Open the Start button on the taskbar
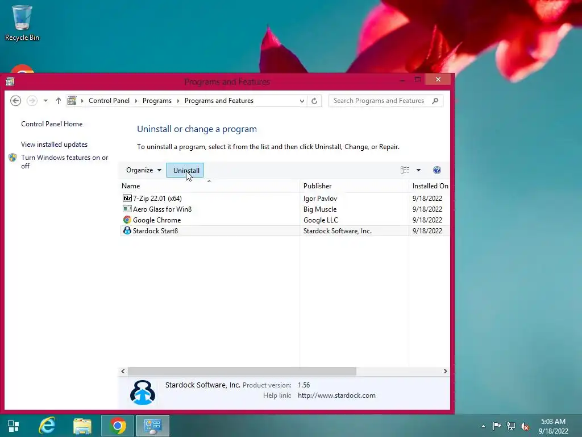Screen dimensions: 582x437 (14, 426)
